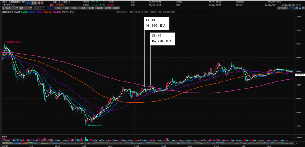The image size is (305, 147).
Task: Select the 5日 period tab
Action: (75, 8)
